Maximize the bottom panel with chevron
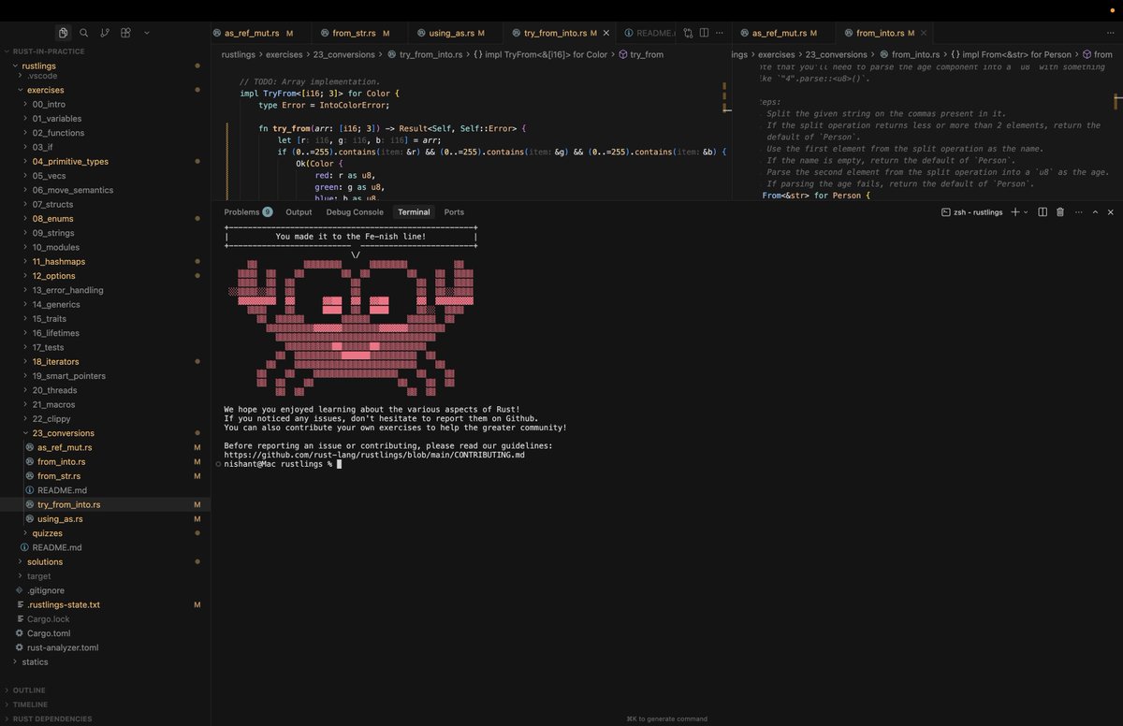 coord(1095,212)
